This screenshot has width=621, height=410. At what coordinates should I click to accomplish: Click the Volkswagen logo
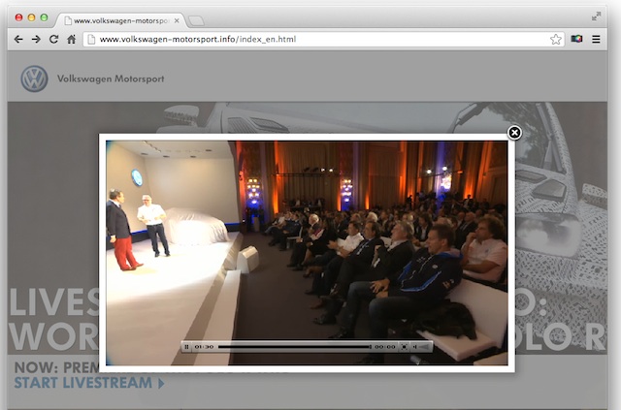click(x=34, y=79)
